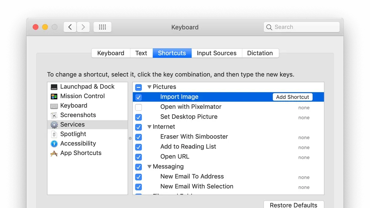370x208 pixels.
Task: Select Launchpad & Dock category text
Action: tap(87, 87)
